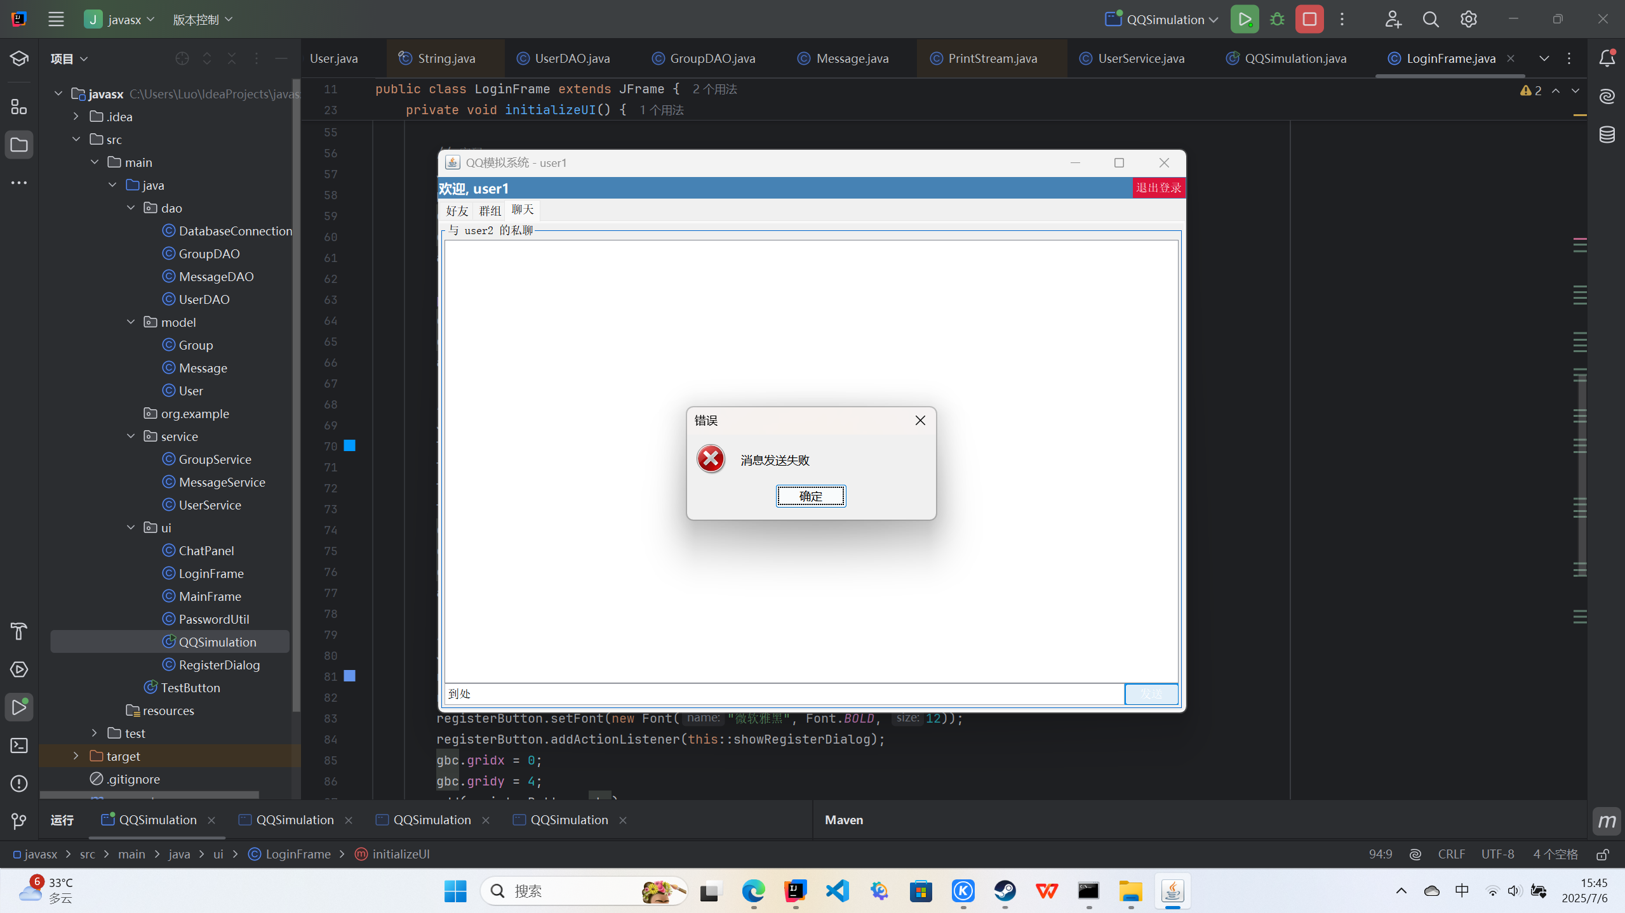Open the Maven tool window icon
Image resolution: width=1625 pixels, height=913 pixels.
pyautogui.click(x=1607, y=821)
